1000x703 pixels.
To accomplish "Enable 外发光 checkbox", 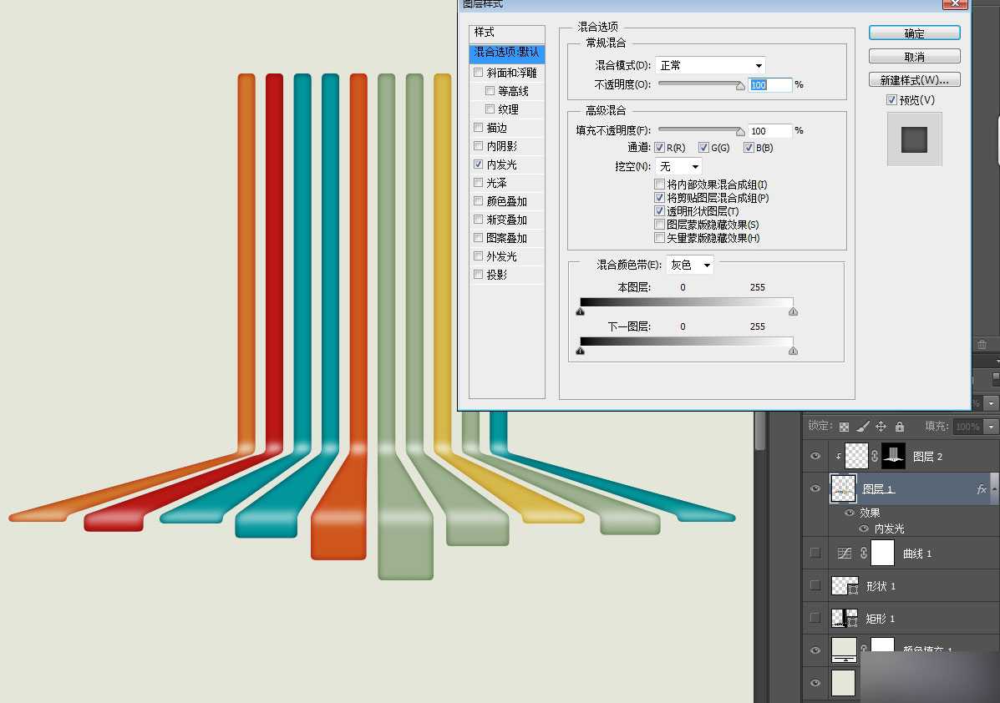I will click(x=479, y=256).
